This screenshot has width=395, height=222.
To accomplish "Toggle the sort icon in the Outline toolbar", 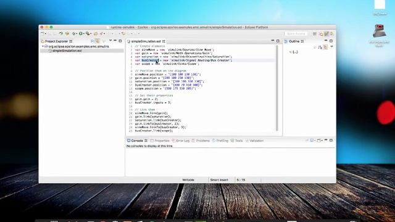I will click(320, 47).
